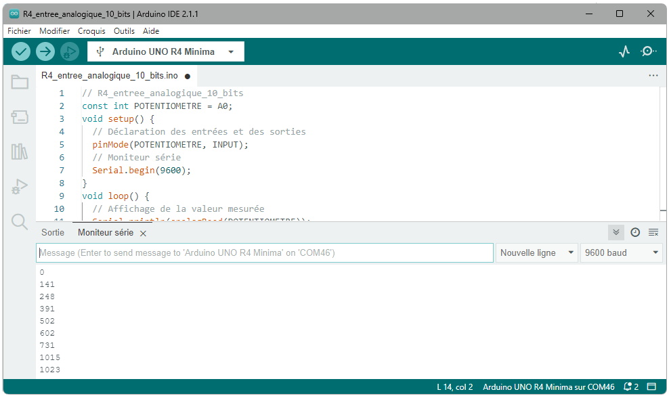Image resolution: width=669 pixels, height=398 pixels.
Task: Clear serial monitor output icon
Action: click(x=653, y=232)
